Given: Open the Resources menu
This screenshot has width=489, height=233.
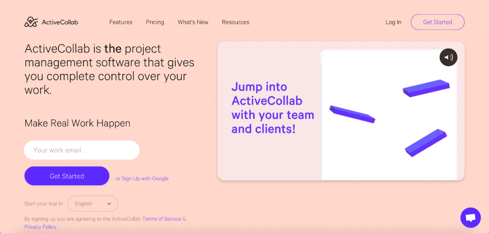Looking at the screenshot, I should click(x=235, y=22).
